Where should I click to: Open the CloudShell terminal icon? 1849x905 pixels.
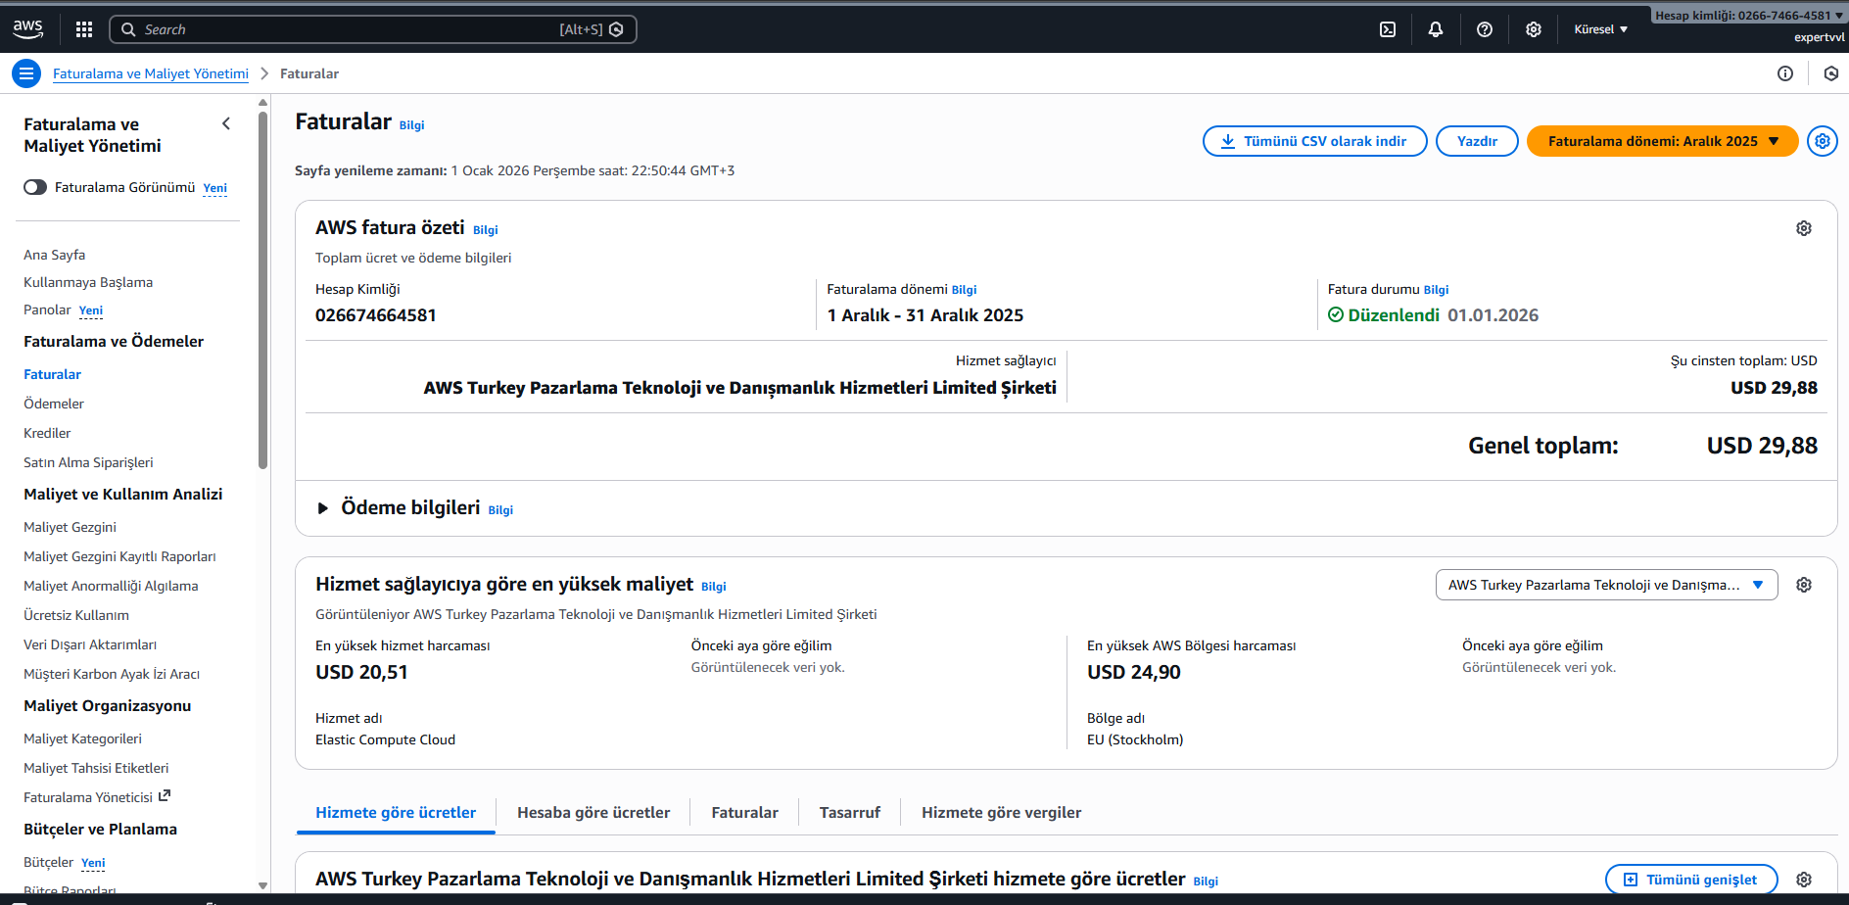1388,29
